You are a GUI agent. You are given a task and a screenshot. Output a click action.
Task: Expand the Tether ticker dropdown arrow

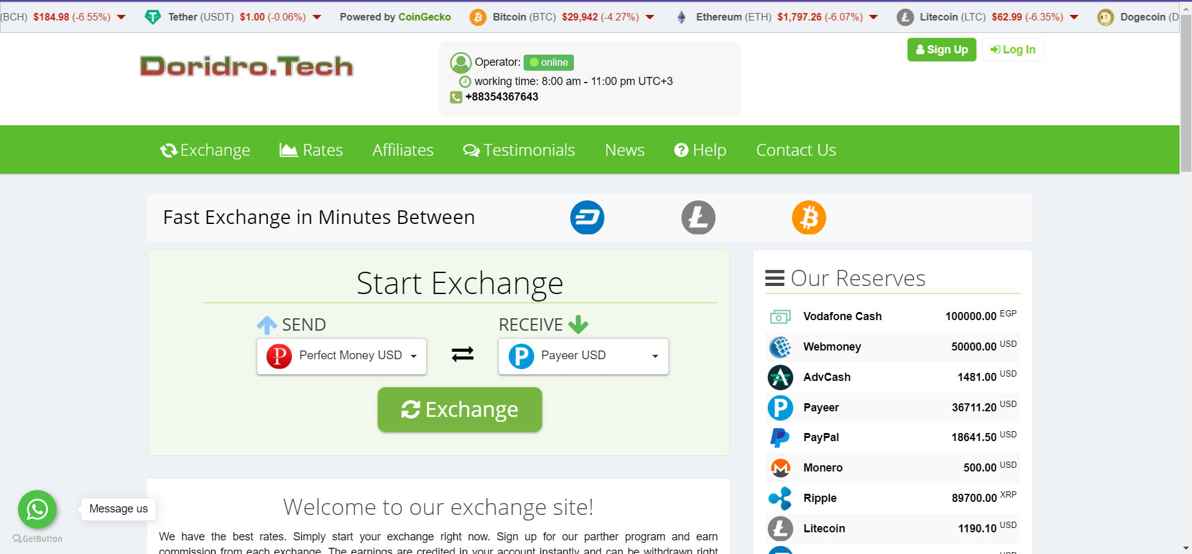[317, 17]
